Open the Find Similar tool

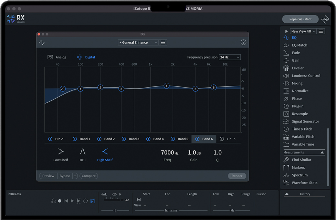(x=301, y=160)
